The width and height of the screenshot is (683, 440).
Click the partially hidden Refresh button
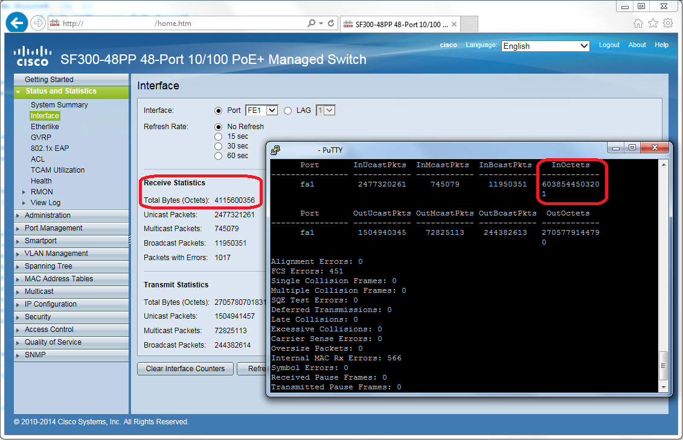click(252, 369)
